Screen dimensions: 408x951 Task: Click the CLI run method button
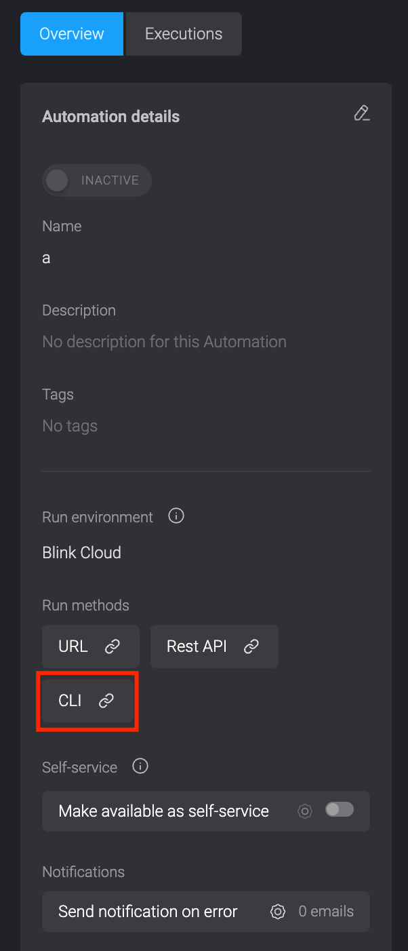(x=87, y=701)
